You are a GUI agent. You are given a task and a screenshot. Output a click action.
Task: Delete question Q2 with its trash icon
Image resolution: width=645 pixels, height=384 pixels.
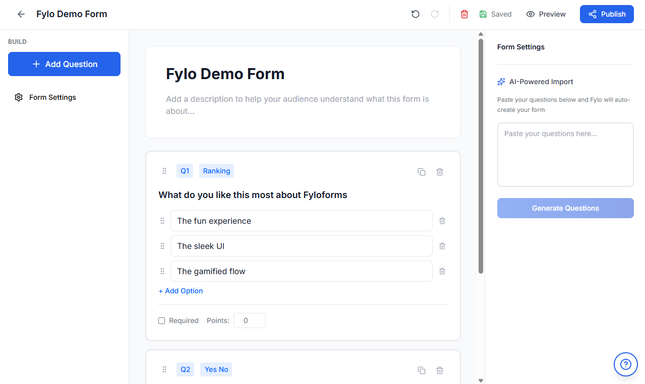[439, 370]
